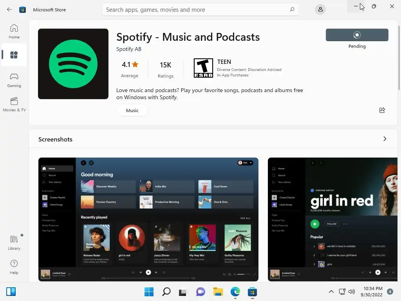Screen dimensions: 401x301
Task: Open Help in the sidebar
Action: click(14, 267)
